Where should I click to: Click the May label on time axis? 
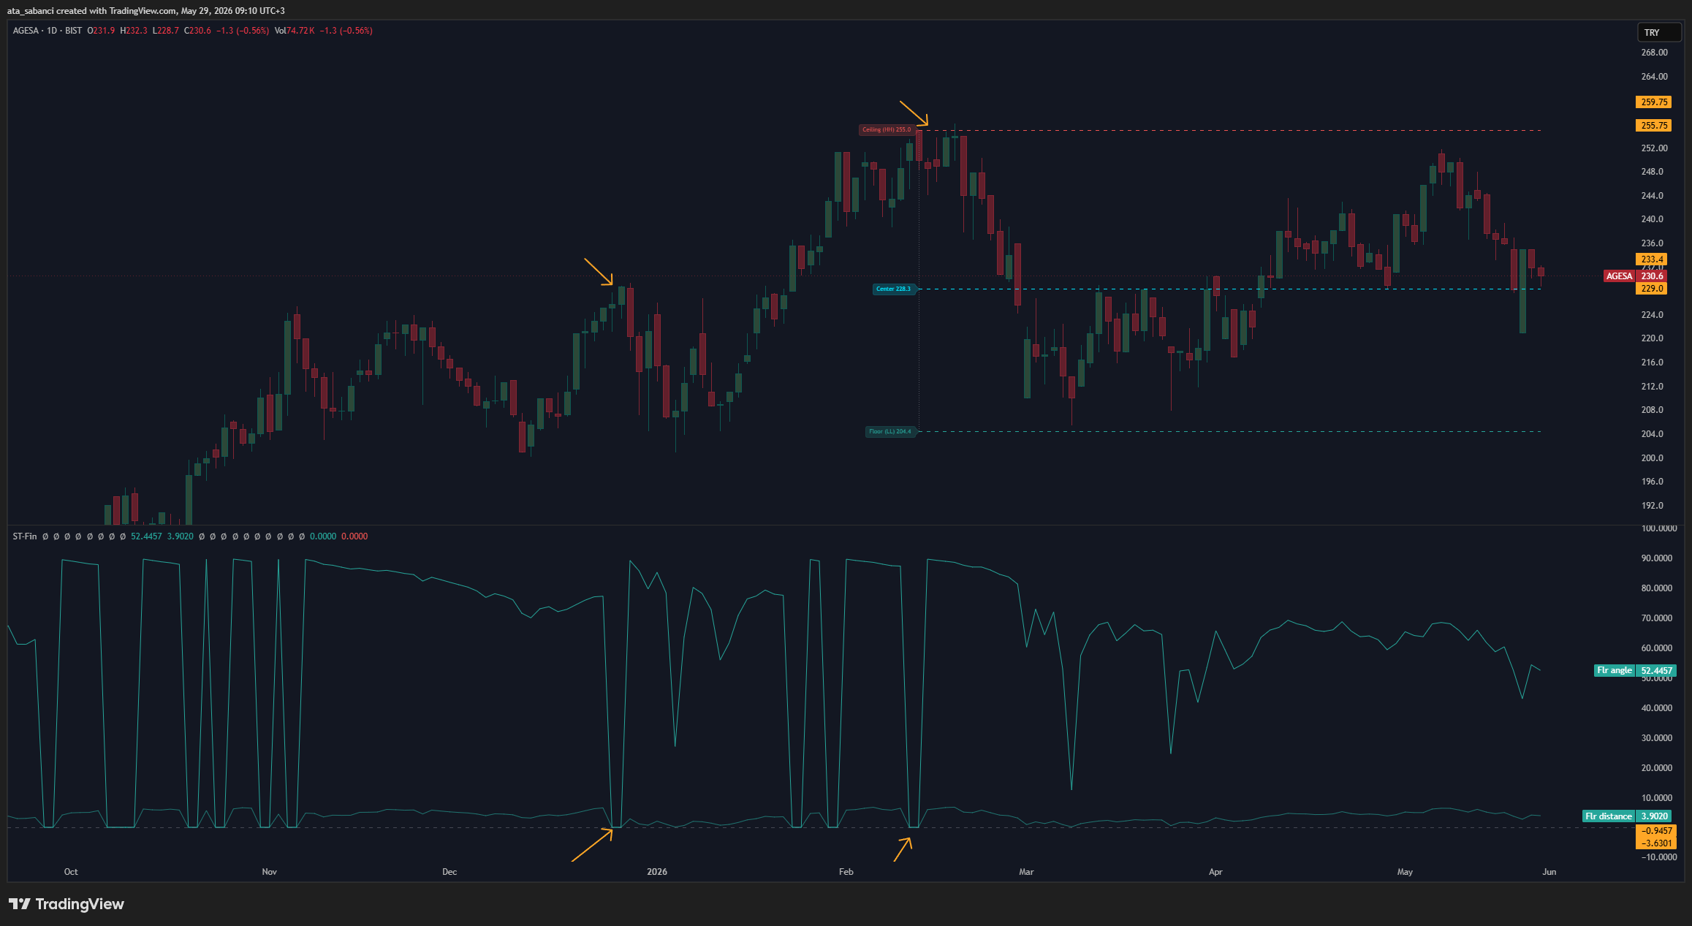pyautogui.click(x=1405, y=872)
